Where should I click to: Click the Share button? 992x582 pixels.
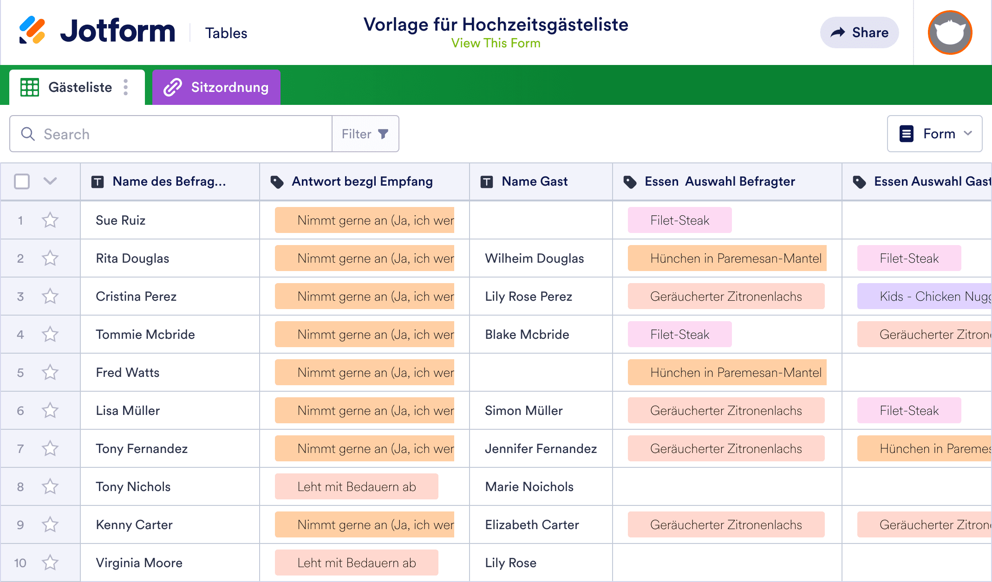(x=859, y=32)
